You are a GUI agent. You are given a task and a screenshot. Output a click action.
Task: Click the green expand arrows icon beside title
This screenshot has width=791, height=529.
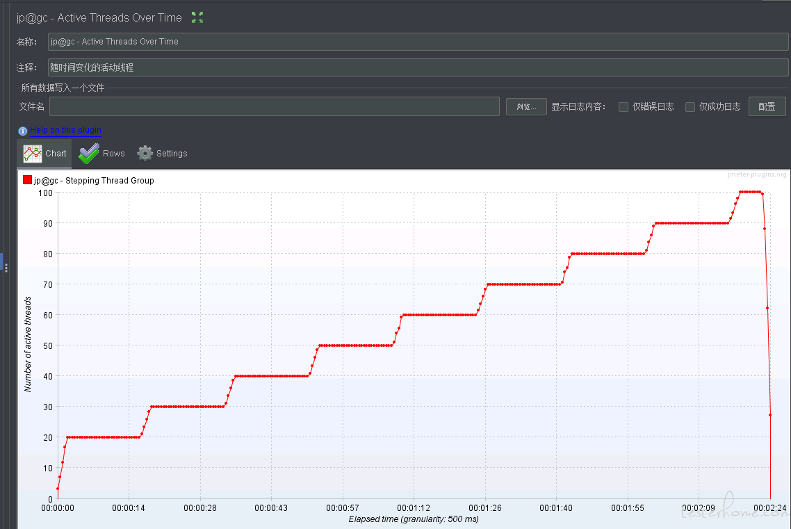tap(197, 17)
